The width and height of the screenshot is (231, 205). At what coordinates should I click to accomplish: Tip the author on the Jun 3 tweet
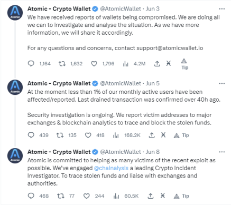184,64
